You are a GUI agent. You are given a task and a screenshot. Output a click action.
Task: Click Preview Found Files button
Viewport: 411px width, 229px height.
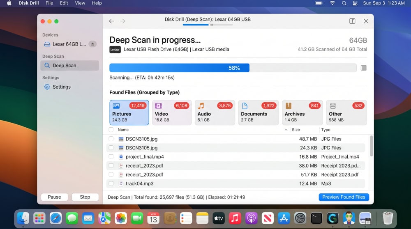344,197
